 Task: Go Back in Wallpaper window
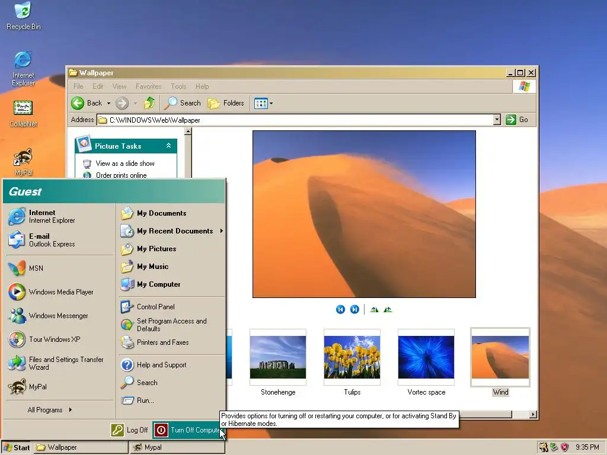(87, 103)
